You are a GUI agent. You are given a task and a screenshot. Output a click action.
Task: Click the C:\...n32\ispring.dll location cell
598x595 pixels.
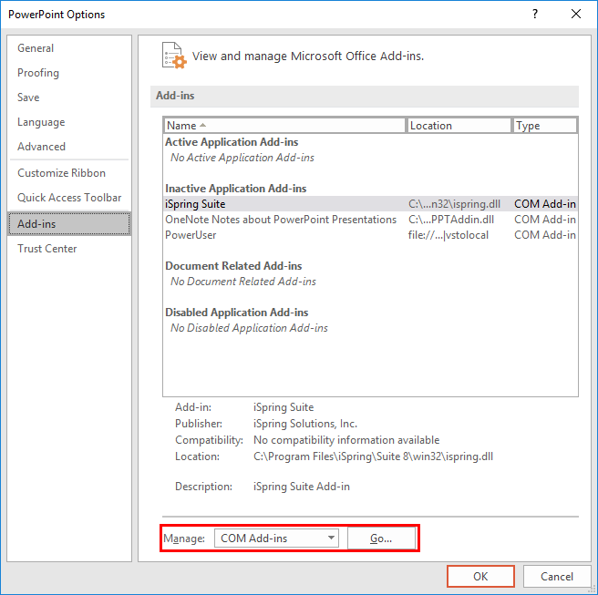point(454,204)
